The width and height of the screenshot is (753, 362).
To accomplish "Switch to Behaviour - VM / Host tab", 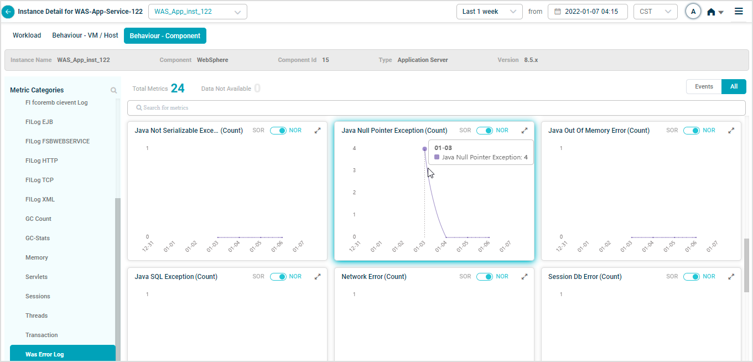I will [85, 35].
